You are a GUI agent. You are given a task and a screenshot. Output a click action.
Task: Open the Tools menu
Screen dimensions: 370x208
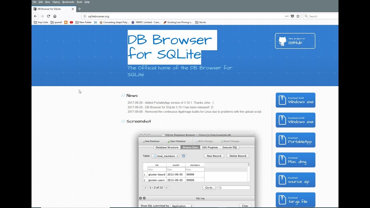(79, 2)
